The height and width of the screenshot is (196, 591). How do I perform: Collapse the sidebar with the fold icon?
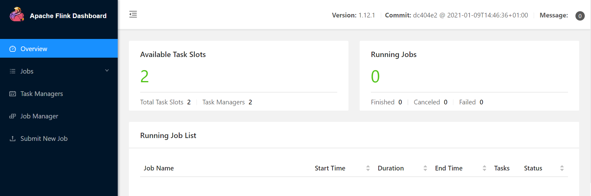tap(133, 14)
